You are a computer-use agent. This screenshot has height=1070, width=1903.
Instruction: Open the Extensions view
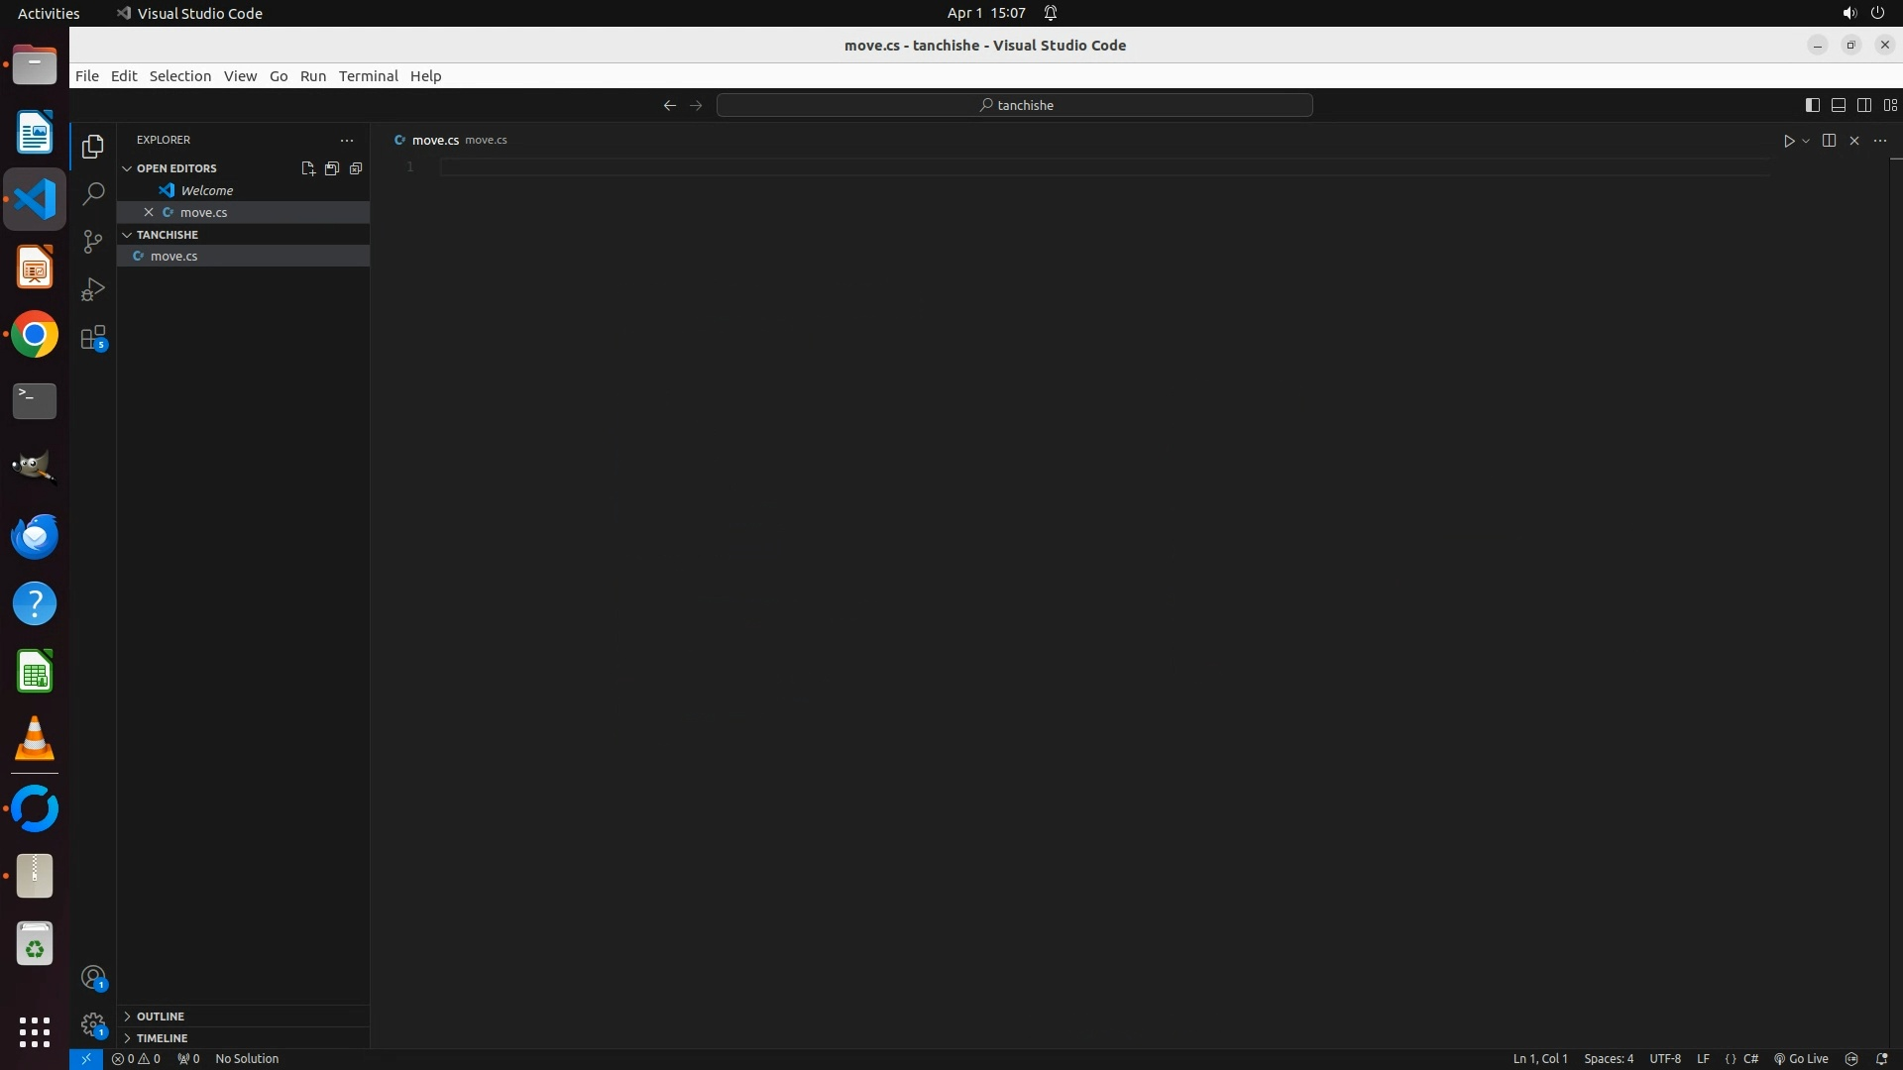(x=93, y=338)
